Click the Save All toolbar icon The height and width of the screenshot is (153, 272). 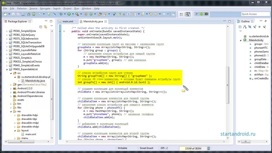pos(18,14)
